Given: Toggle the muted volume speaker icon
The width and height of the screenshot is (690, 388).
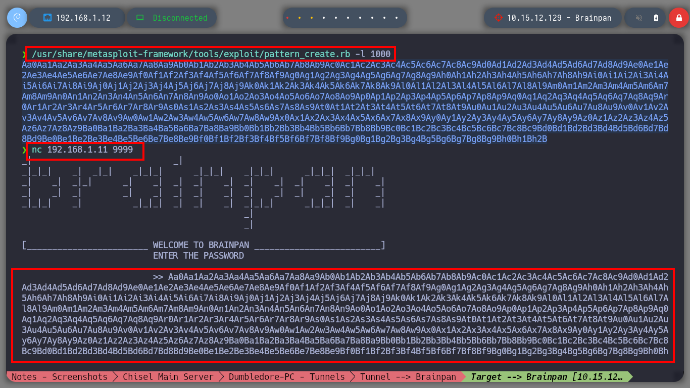Looking at the screenshot, I should tap(639, 18).
